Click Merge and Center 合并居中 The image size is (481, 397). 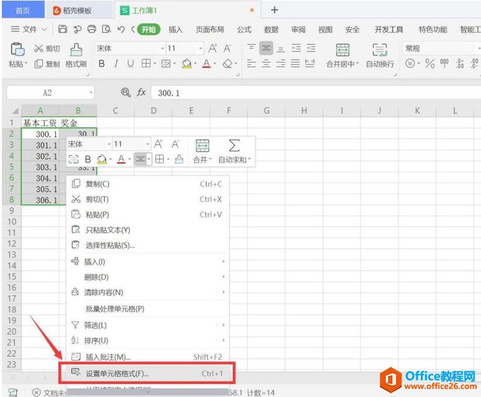pyautogui.click(x=343, y=55)
